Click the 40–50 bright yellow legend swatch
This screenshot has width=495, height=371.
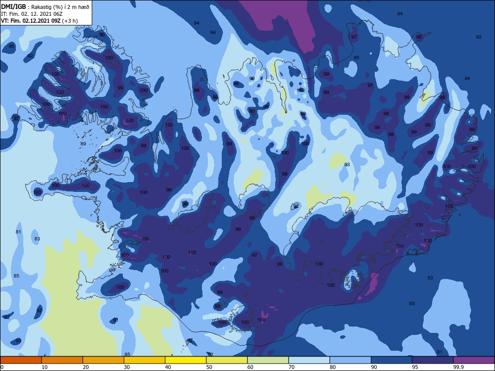[x=186, y=360]
